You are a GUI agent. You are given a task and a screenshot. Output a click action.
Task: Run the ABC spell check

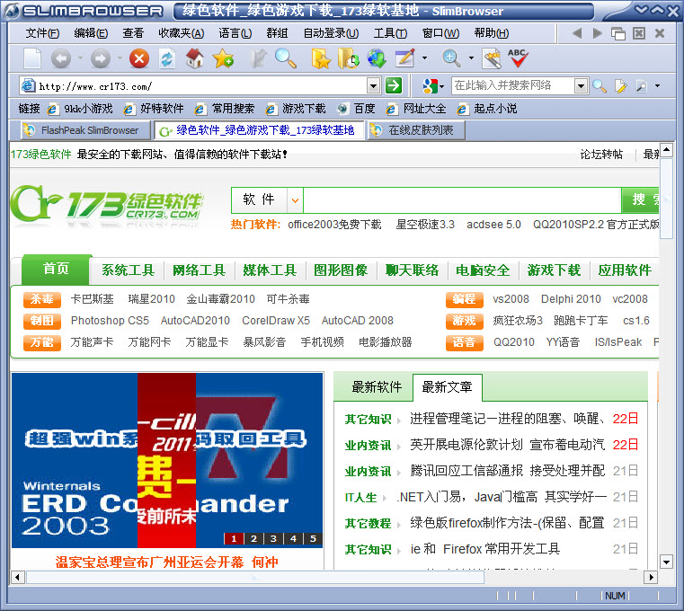[518, 58]
